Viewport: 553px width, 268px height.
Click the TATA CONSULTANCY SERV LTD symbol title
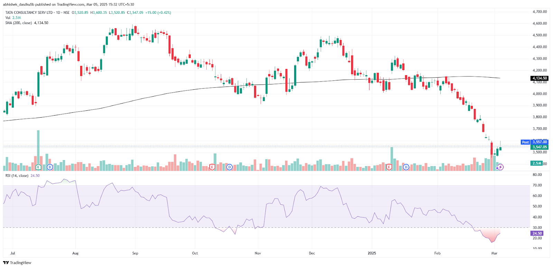click(29, 12)
